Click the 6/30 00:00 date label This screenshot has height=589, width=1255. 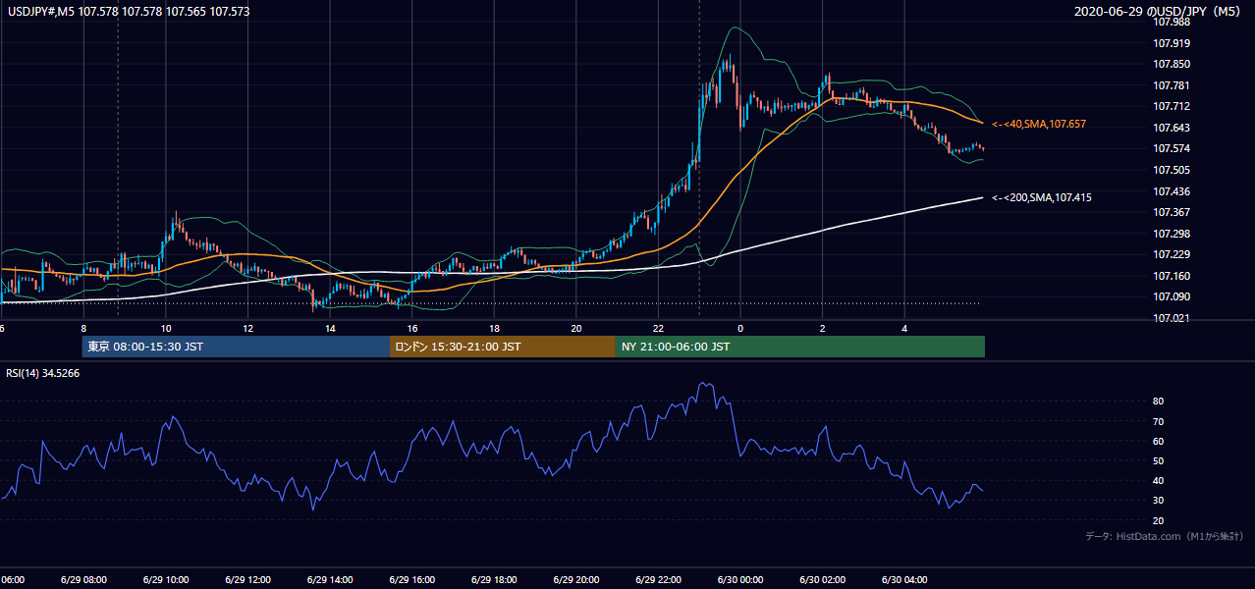739,579
